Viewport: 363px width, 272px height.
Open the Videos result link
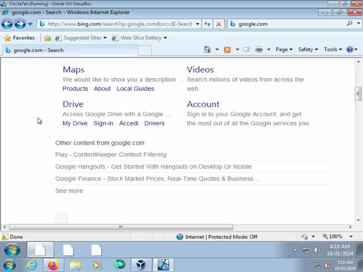[x=200, y=70]
